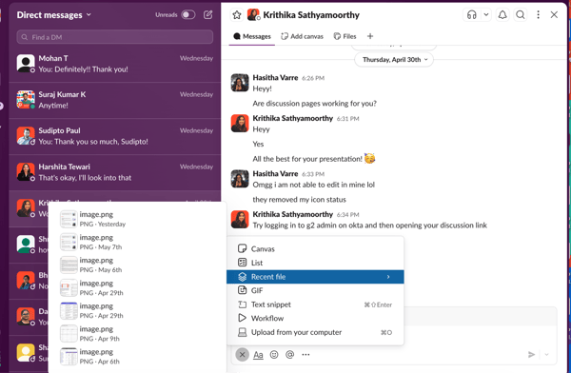Choose List from the attach menu

coord(315,263)
